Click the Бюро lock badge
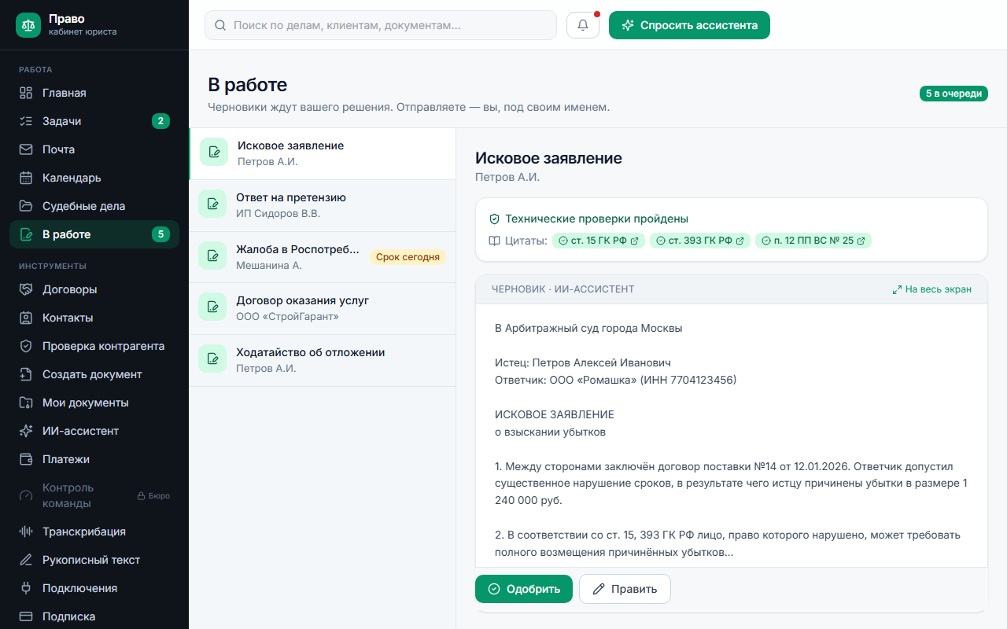 pyautogui.click(x=153, y=496)
